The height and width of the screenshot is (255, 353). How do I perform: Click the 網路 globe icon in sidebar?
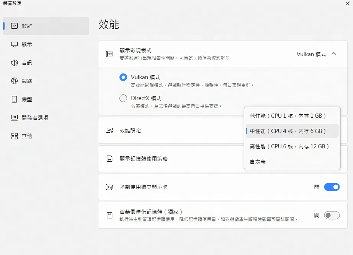point(15,81)
